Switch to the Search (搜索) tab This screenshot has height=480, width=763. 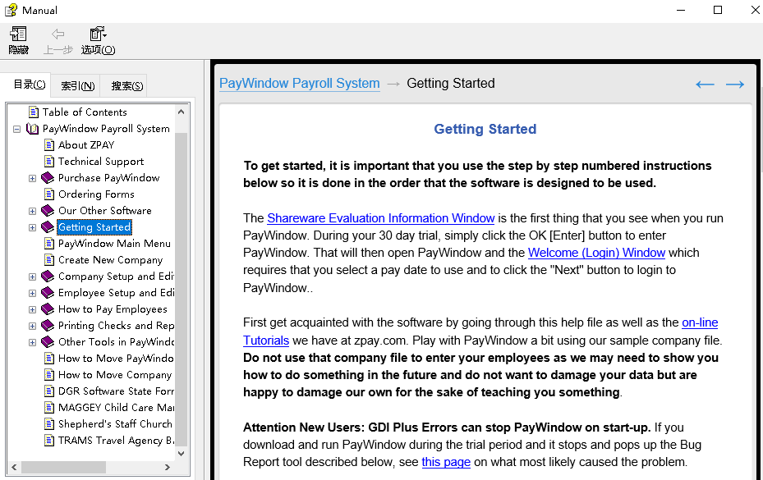[126, 86]
